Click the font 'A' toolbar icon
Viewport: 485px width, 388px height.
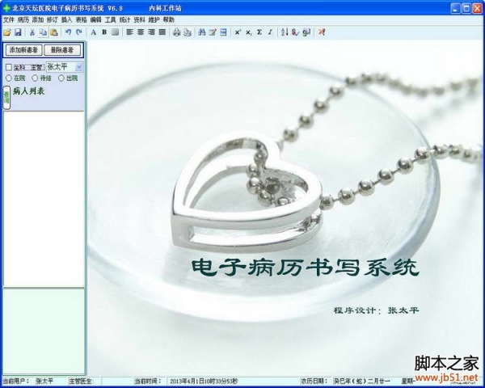(94, 32)
